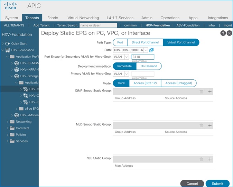
Task: Switch to the Operations tab
Action: point(170,18)
